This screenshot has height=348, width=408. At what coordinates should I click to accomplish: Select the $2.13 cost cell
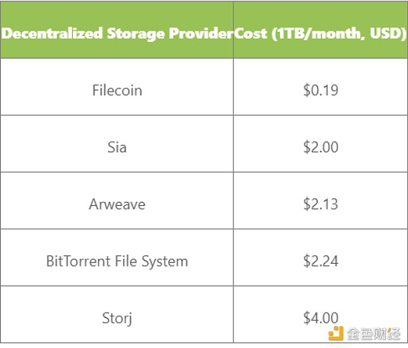coord(320,201)
